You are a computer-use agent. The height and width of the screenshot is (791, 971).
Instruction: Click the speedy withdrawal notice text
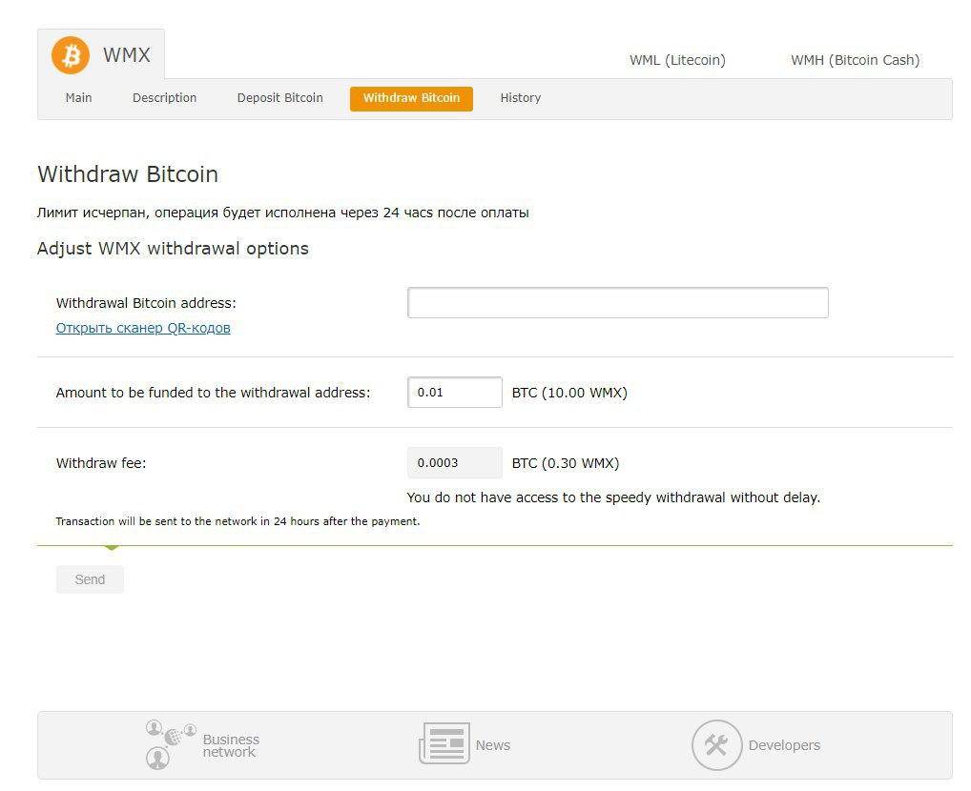(x=613, y=497)
